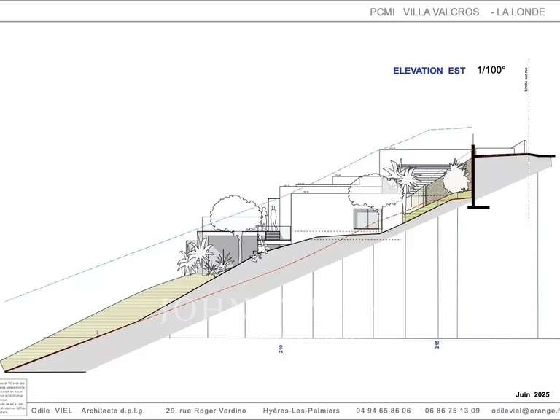
Task: Click the odileviel@orange email text
Action: pyautogui.click(x=525, y=411)
